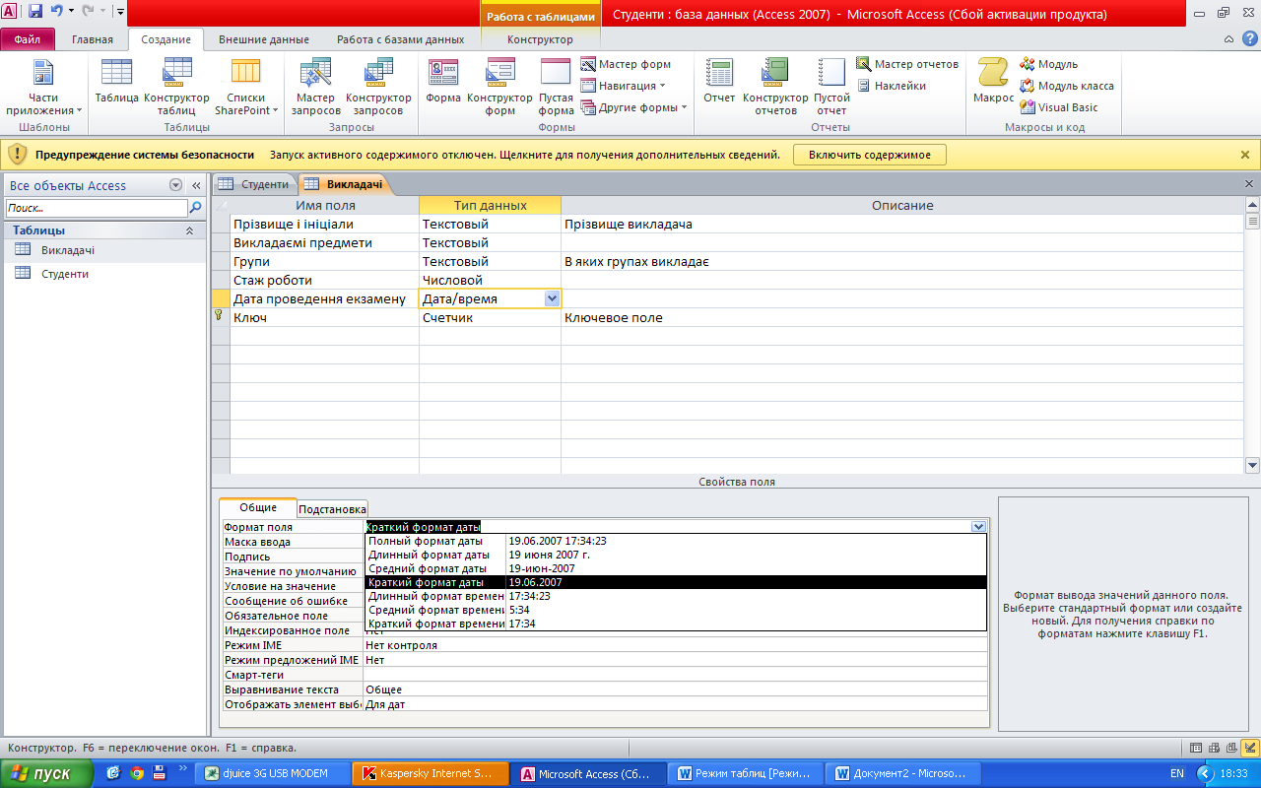The image size is (1261, 788).
Task: Insert a new Модуль module
Action: pos(1049,64)
